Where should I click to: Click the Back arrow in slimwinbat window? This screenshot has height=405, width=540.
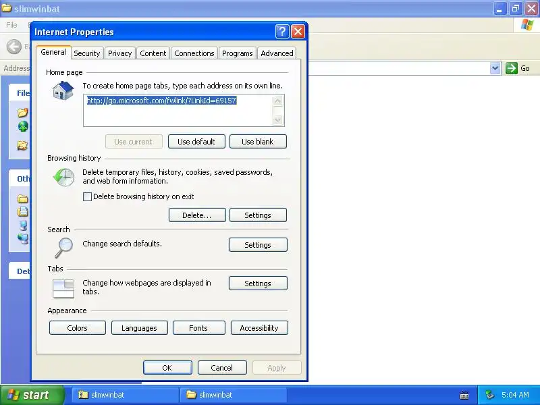click(x=14, y=47)
